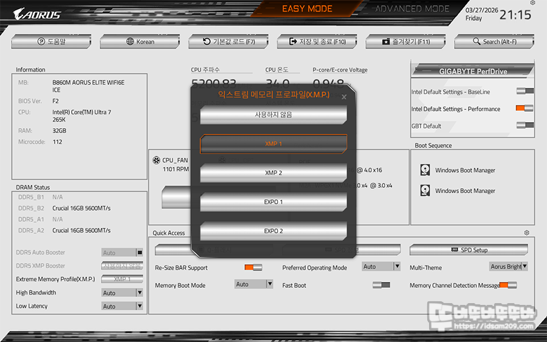Viewport: 547px width, 342px height.
Task: Select XMP 2 profile option
Action: click(x=273, y=173)
